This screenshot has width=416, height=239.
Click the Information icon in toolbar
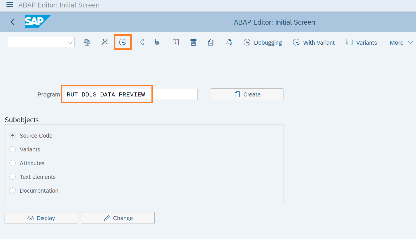click(x=176, y=42)
